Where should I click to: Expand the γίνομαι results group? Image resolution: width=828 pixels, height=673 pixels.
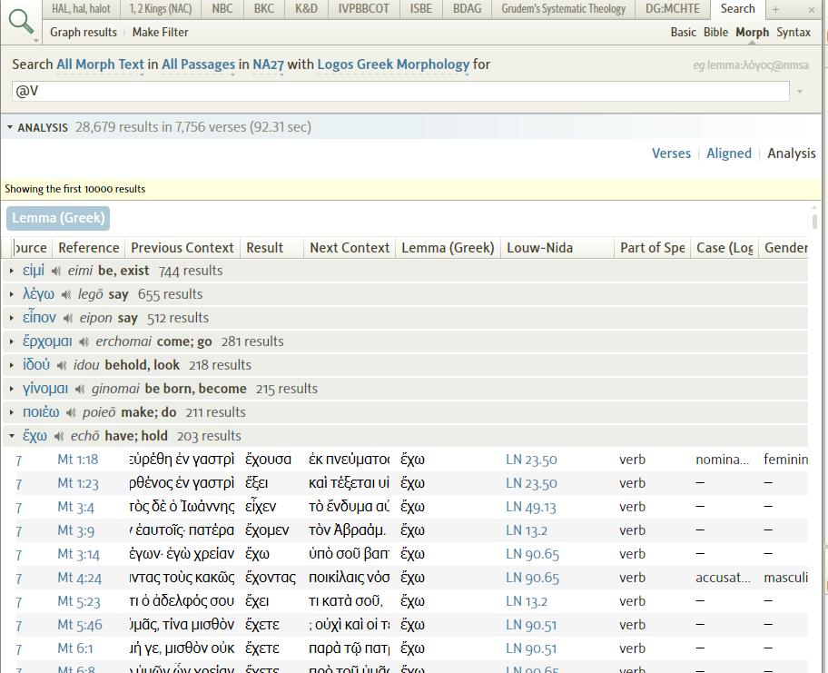[x=12, y=389]
